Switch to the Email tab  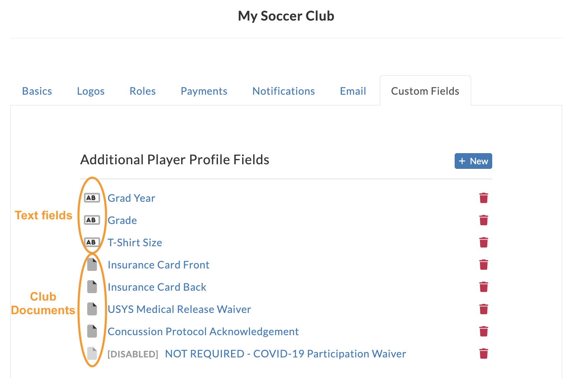click(x=353, y=91)
